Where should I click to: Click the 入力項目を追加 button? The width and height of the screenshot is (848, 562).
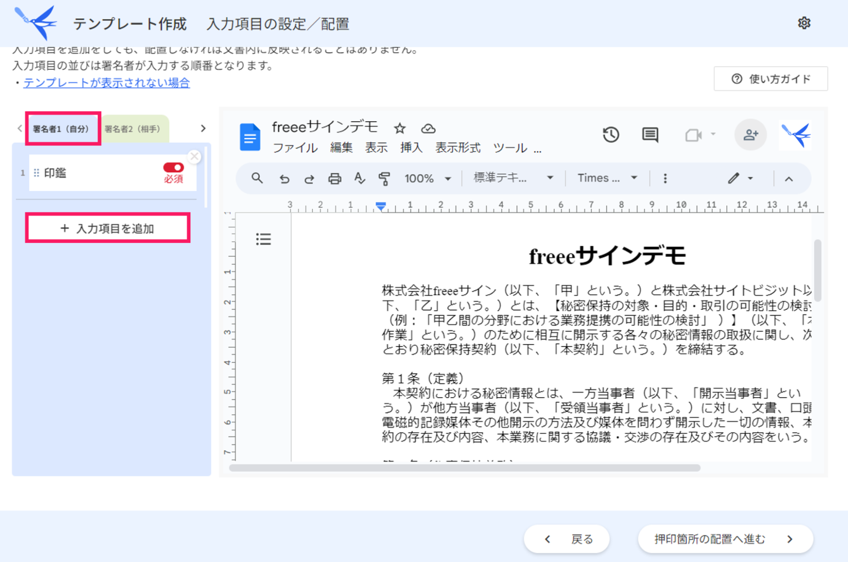(107, 228)
